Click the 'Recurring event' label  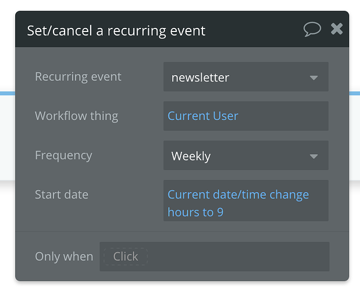coord(78,77)
